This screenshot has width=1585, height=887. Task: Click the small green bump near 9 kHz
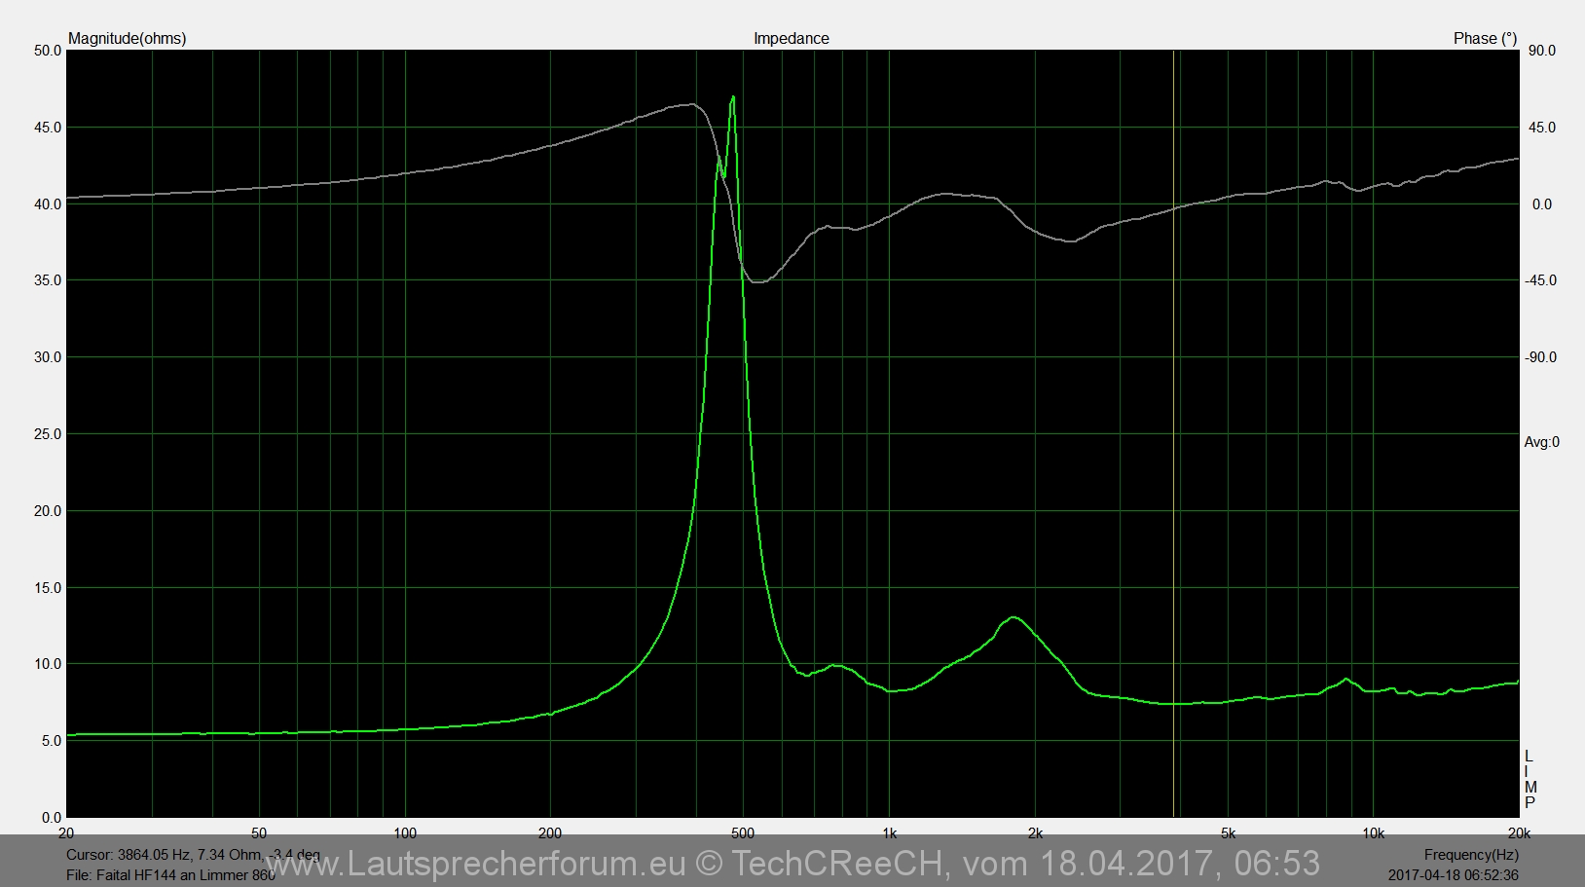tap(1345, 680)
